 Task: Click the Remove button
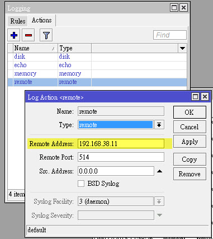[190, 174]
